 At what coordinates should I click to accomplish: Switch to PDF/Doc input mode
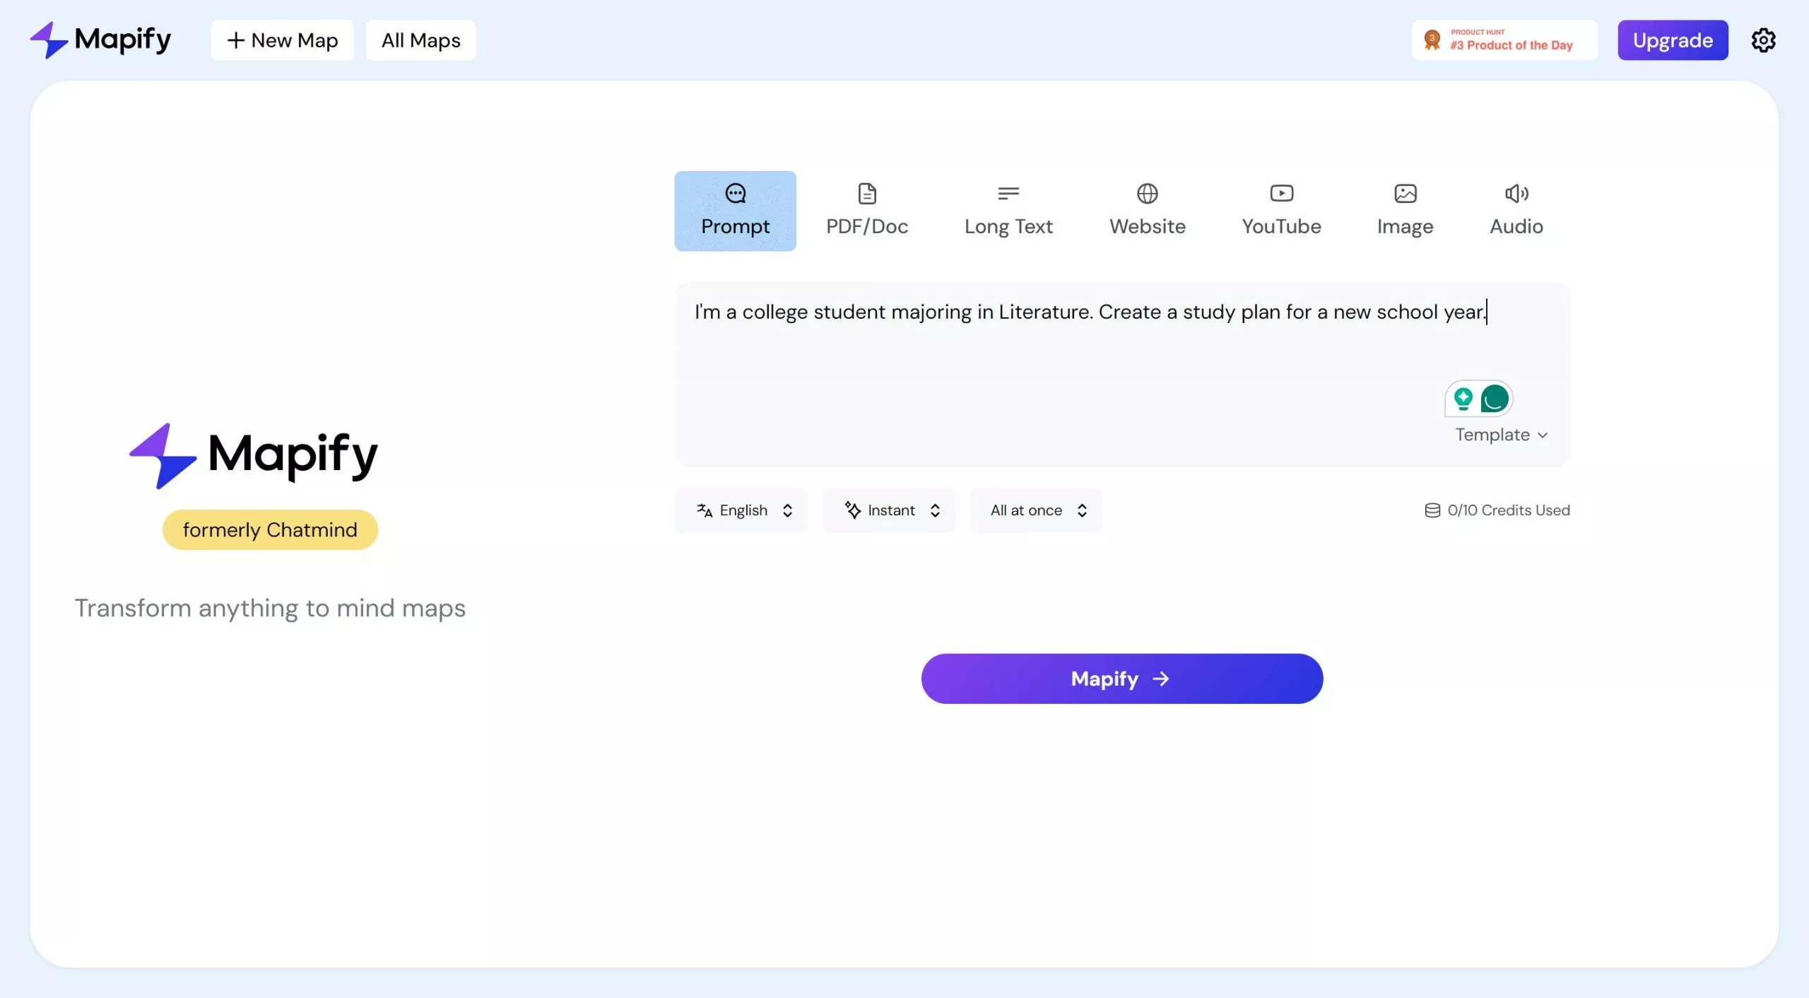coord(866,210)
